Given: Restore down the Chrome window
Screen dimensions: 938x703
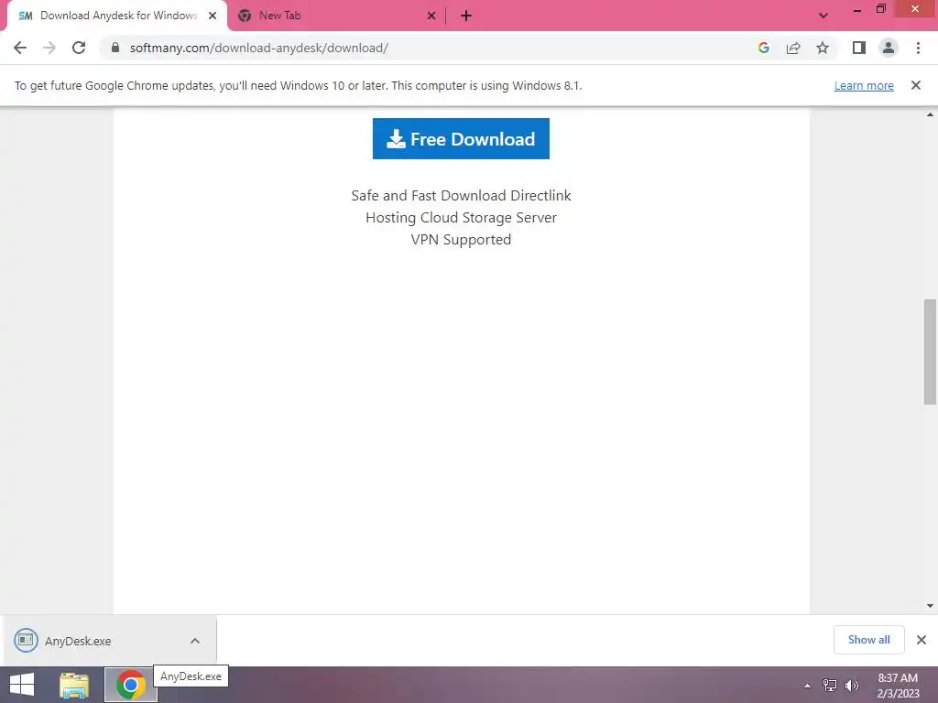Looking at the screenshot, I should point(881,8).
